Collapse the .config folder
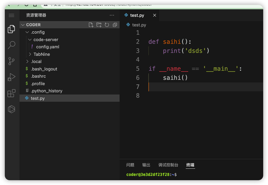 (x=27, y=32)
